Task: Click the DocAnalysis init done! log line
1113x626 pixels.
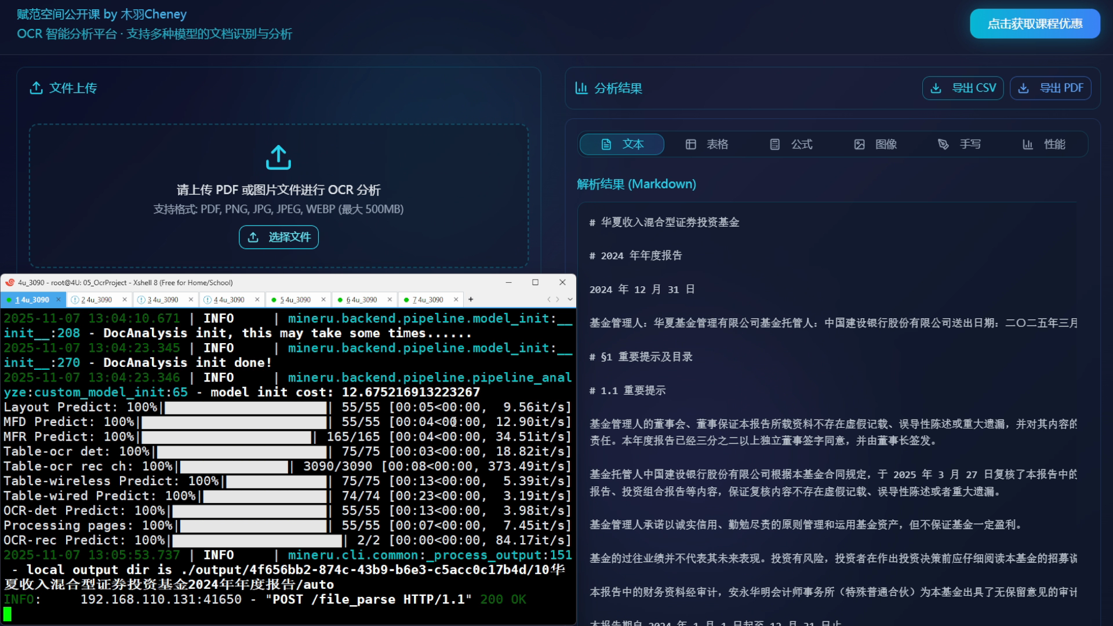Action: 138,363
